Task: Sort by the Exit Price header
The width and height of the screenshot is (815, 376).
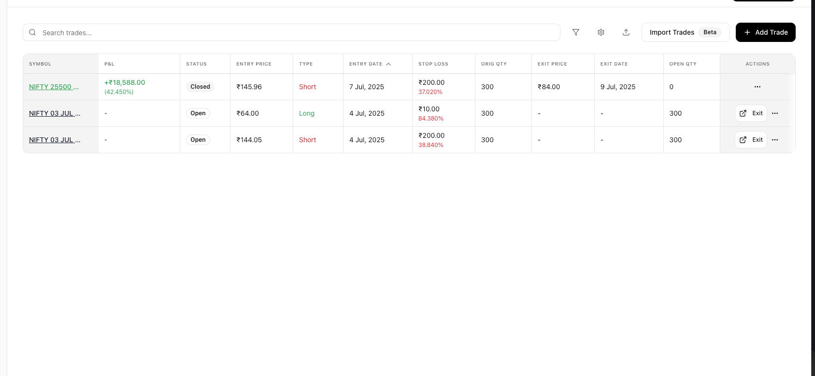Action: coord(552,64)
